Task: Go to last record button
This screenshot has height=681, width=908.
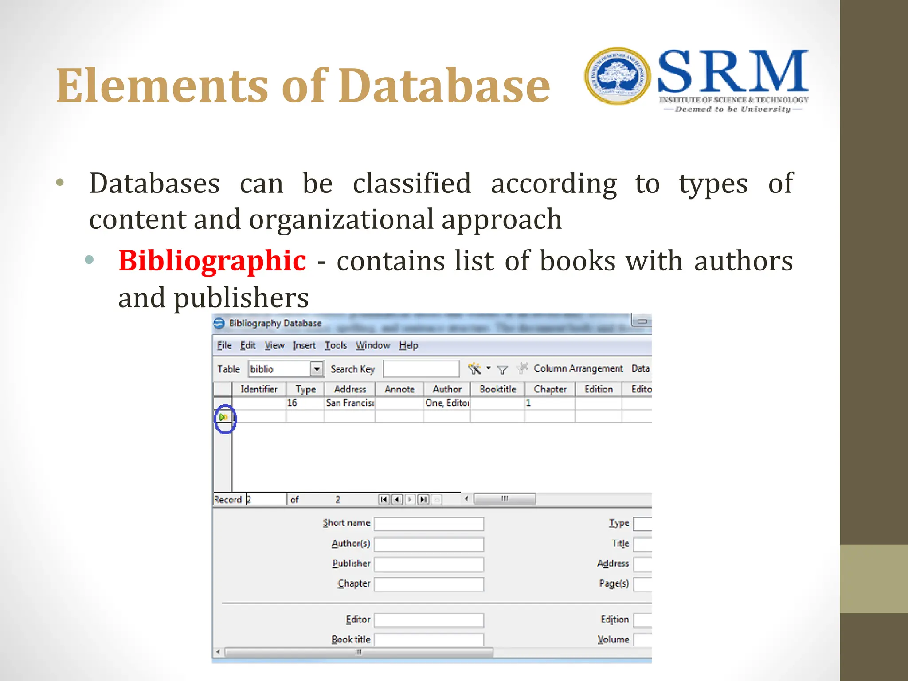Action: click(423, 500)
